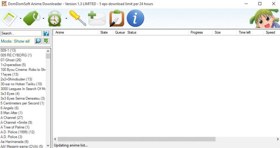Sort by the Status column header
280x148 pixels.
(x=157, y=32)
